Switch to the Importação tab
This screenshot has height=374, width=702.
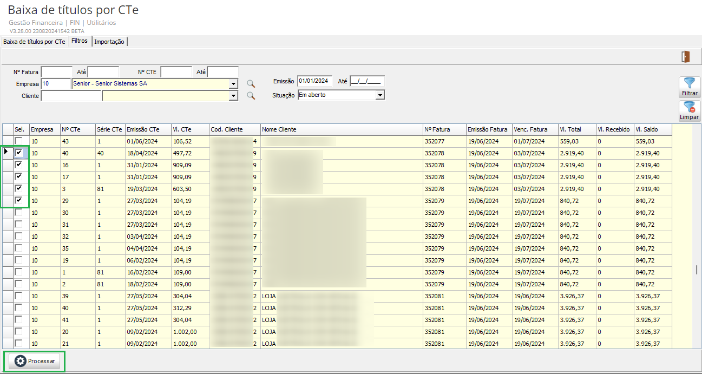[109, 42]
